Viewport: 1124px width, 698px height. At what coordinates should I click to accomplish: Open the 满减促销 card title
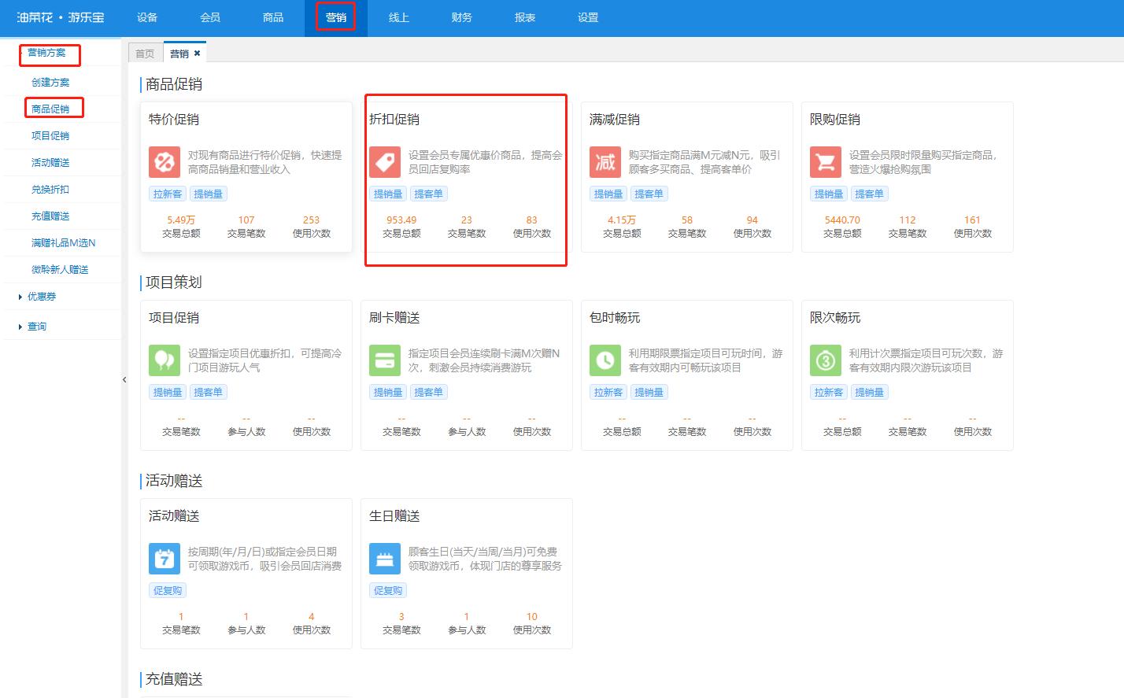[615, 120]
